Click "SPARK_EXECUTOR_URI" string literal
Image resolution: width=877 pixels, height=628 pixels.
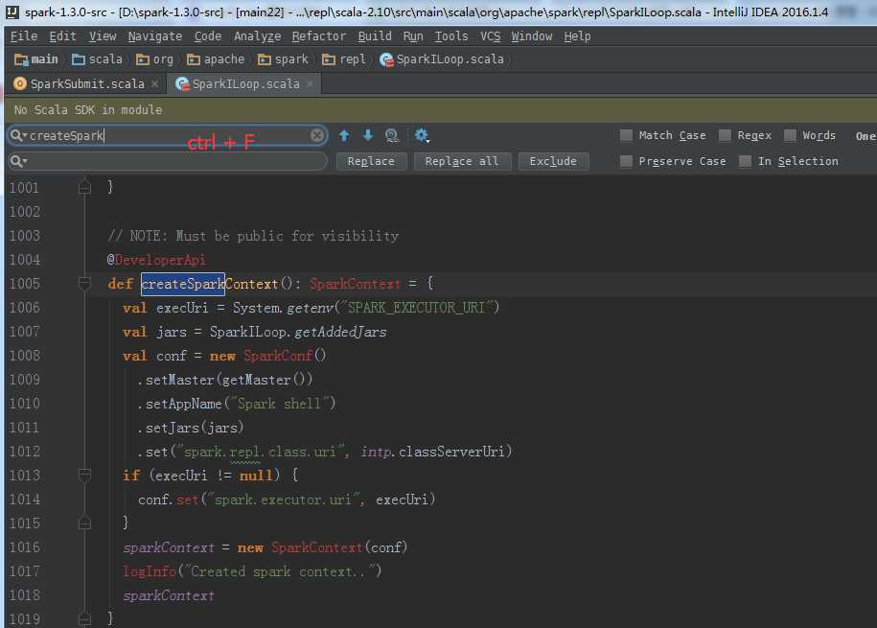(x=416, y=308)
